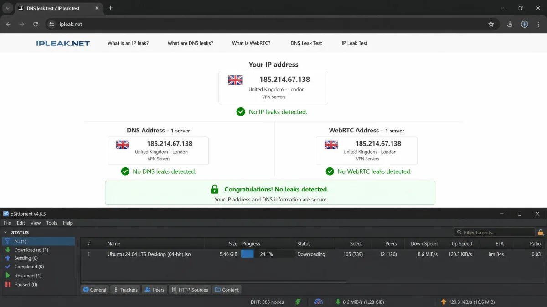Click the WebRTC Address IP 185.214.67.138
Image resolution: width=547 pixels, height=307 pixels.
click(x=378, y=143)
